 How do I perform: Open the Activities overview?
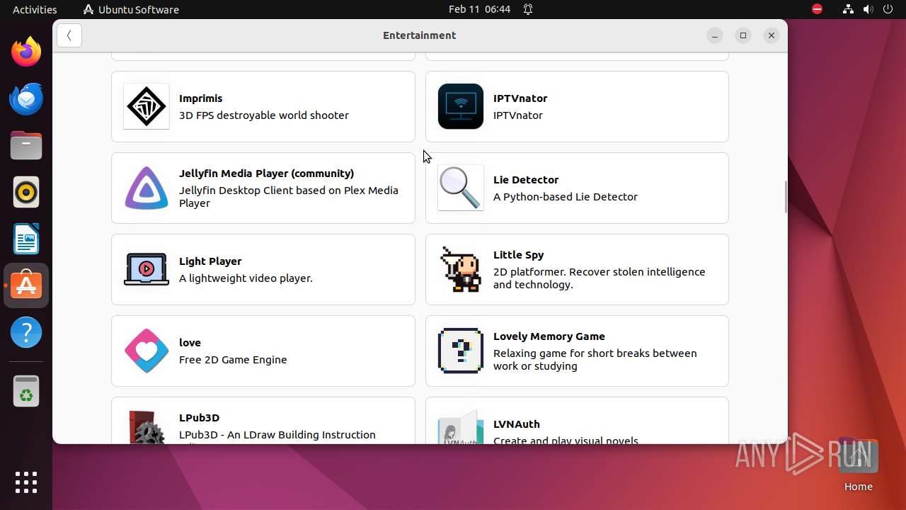click(35, 9)
